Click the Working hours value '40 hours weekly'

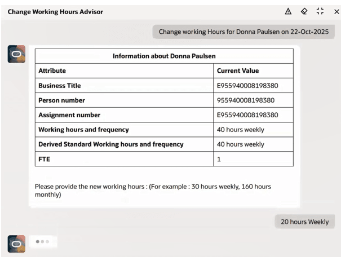point(241,130)
